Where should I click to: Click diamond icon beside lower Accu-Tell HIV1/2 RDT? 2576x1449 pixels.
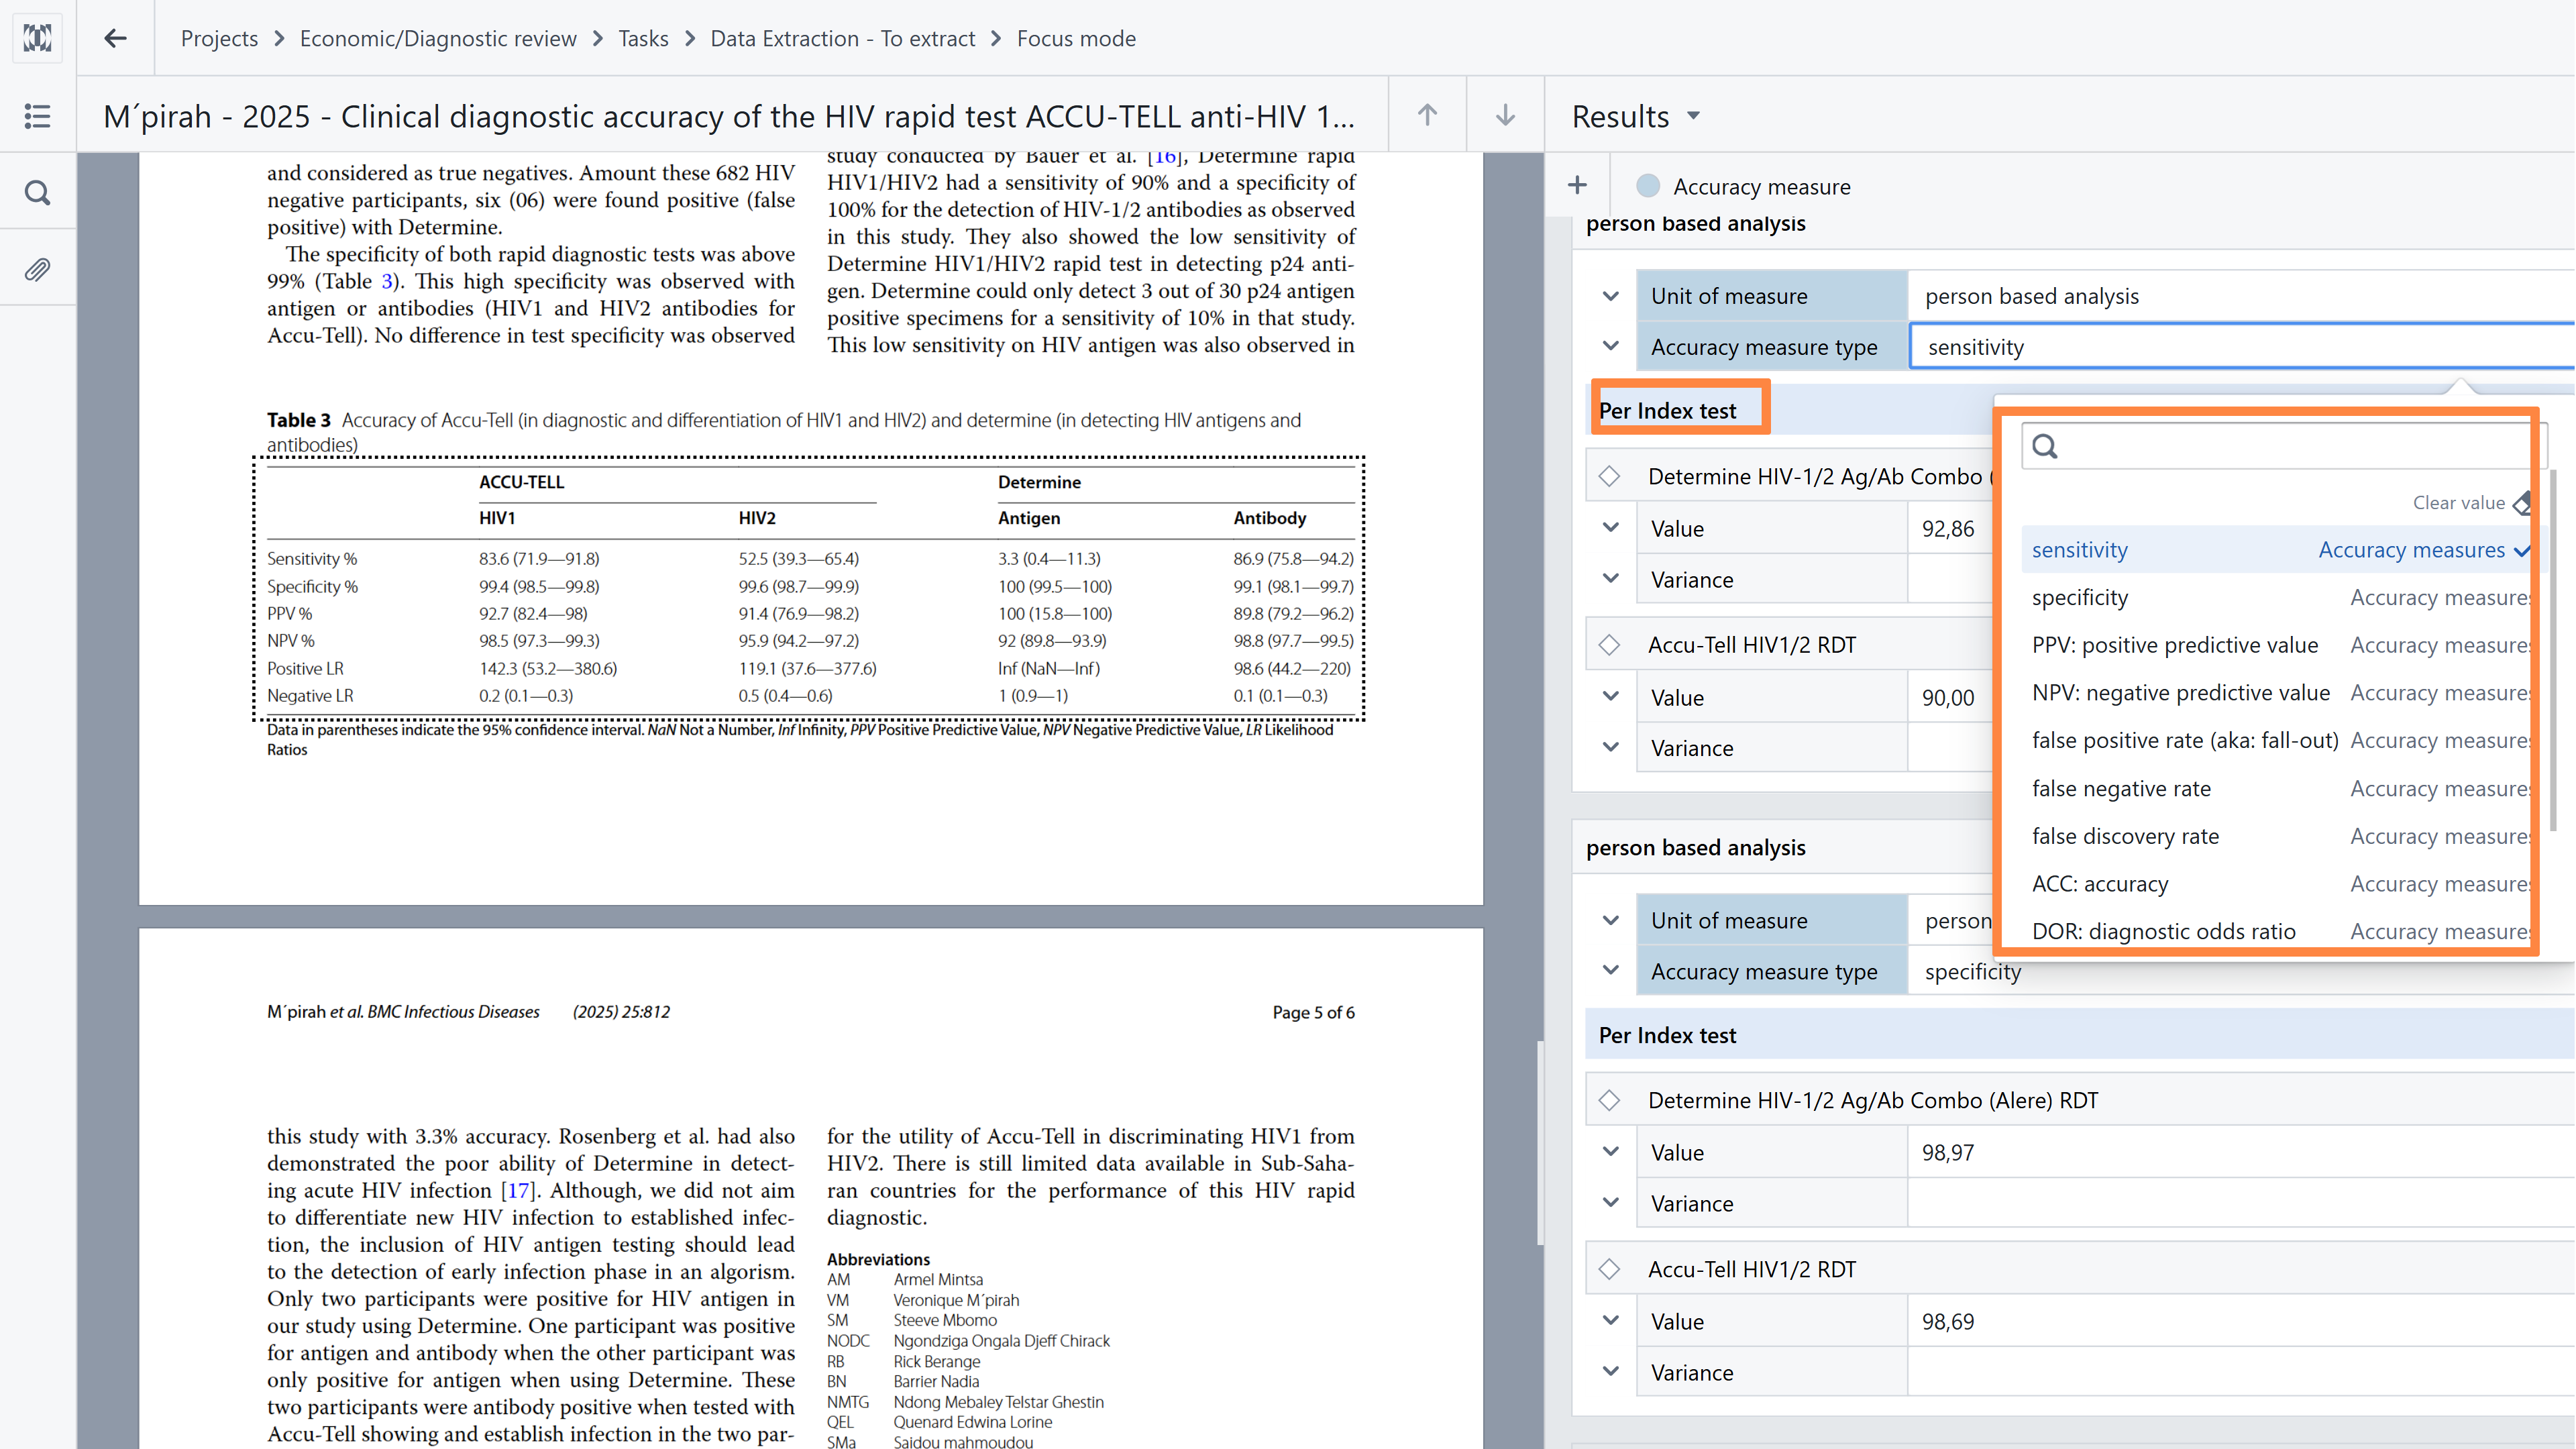(x=1609, y=1269)
